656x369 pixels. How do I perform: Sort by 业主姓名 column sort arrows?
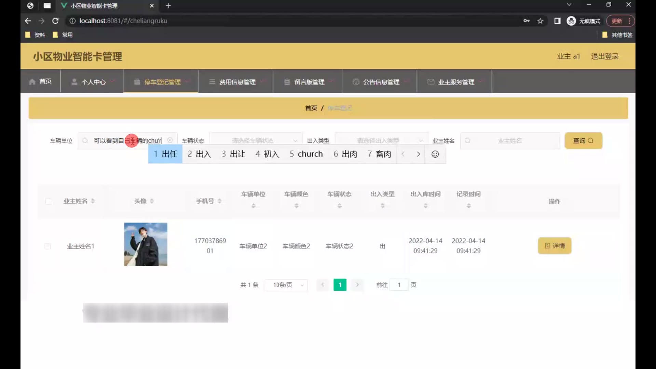point(93,201)
